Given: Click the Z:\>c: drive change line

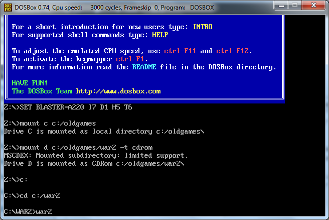Looking at the screenshot, I should tap(16, 180).
